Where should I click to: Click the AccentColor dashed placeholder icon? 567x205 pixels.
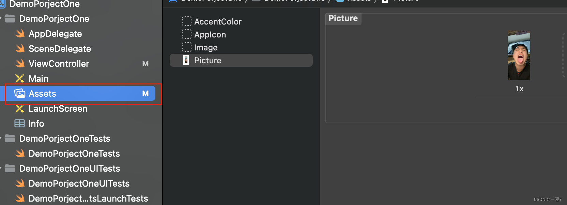(x=187, y=21)
